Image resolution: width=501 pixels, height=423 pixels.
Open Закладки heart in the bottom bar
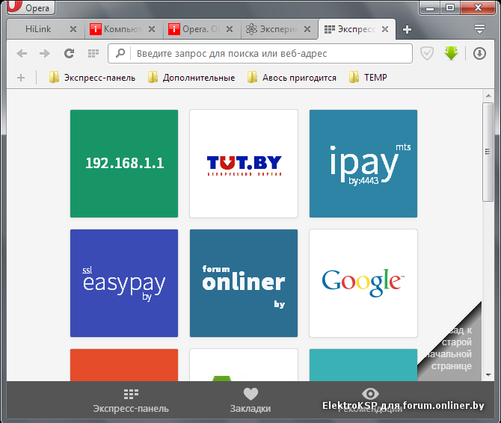pos(250,401)
